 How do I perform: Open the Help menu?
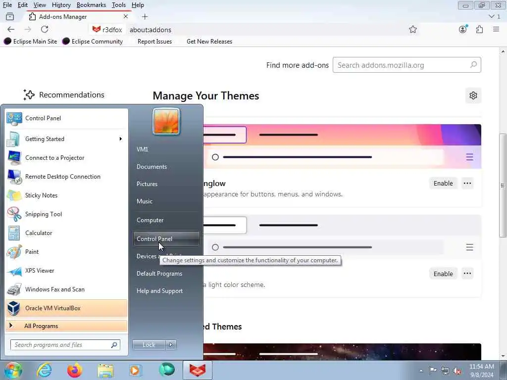pos(138,5)
